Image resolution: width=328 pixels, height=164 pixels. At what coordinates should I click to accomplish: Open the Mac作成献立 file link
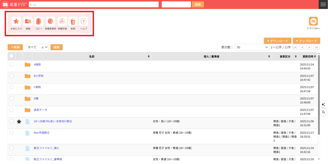pos(42,133)
